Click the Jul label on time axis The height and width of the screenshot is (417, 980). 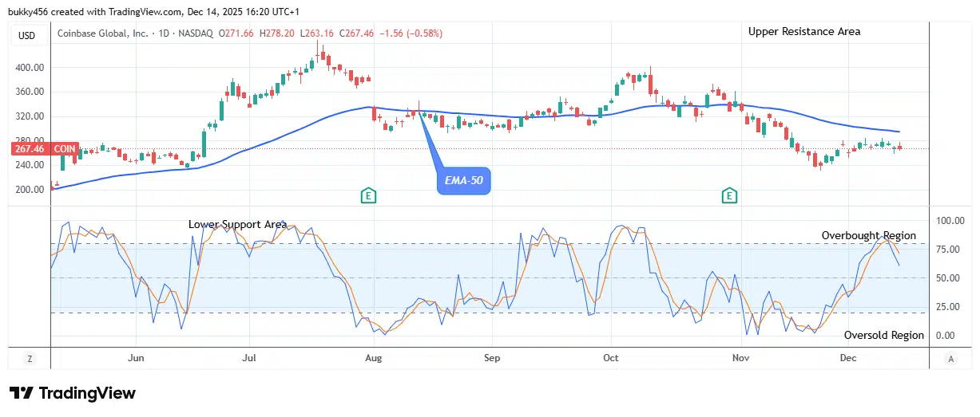pos(249,358)
